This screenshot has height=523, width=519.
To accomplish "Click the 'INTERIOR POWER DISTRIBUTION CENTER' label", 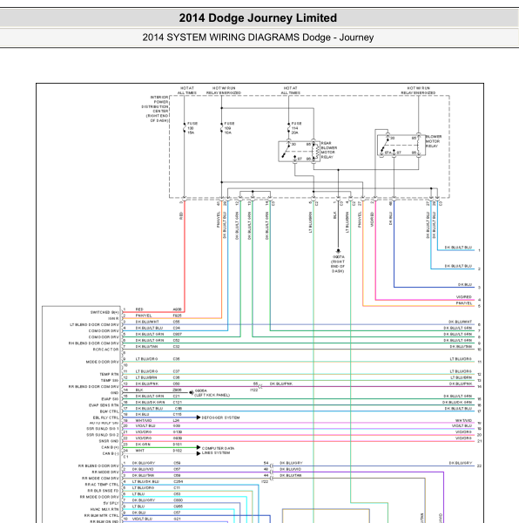I will 155,109.
